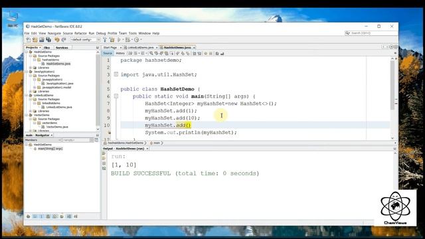The image size is (425, 239).
Task: Click the Stop icon in Output panel
Action: [104, 163]
